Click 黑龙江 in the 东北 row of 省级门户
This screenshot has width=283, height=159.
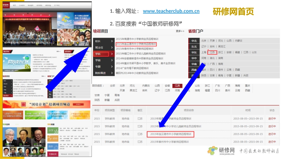[222, 46]
